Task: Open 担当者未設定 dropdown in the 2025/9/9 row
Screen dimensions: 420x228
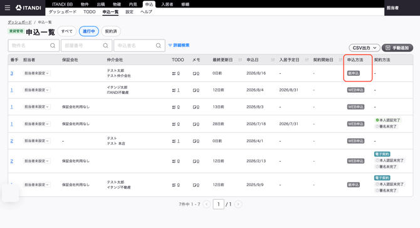Action: click(x=37, y=185)
